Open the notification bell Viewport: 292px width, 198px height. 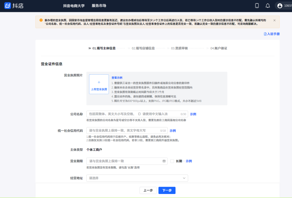(x=268, y=6)
